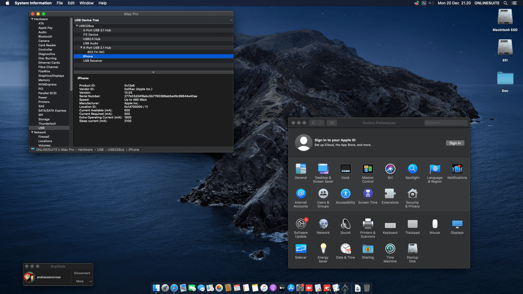
Task: Open Accessibility preferences
Action: (345, 196)
